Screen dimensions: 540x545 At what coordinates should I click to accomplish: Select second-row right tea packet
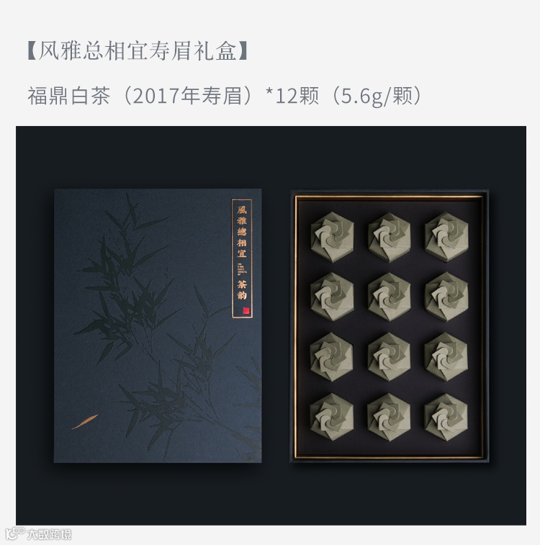(446, 297)
